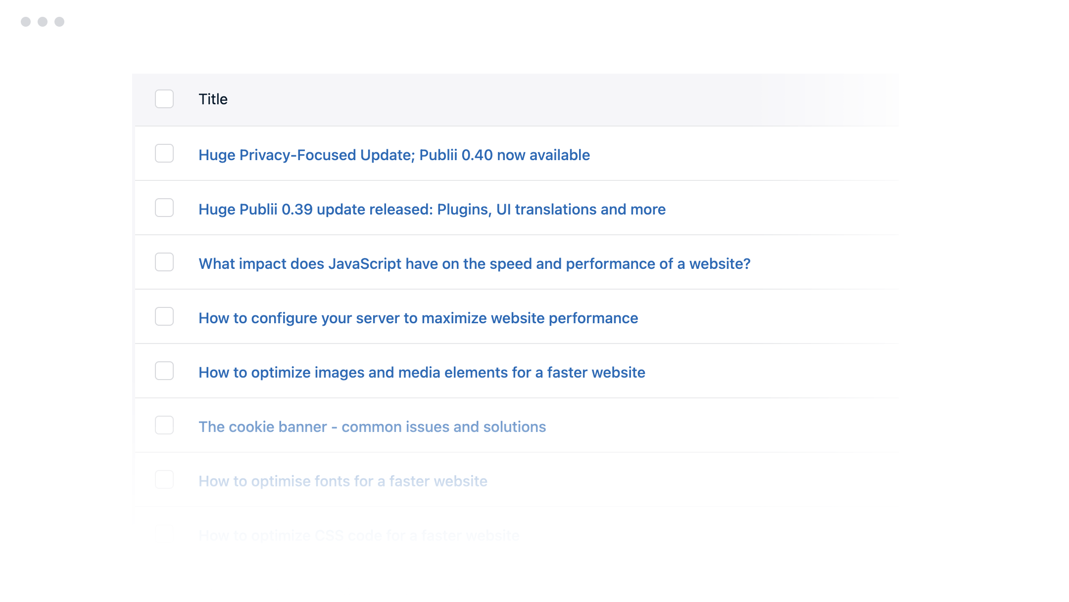This screenshot has height=602, width=1069.
Task: Open the optimize CSS code post
Action: (359, 535)
